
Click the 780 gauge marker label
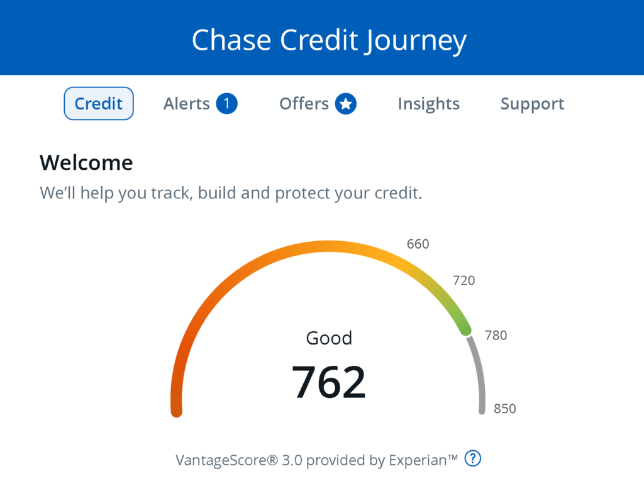tap(496, 335)
